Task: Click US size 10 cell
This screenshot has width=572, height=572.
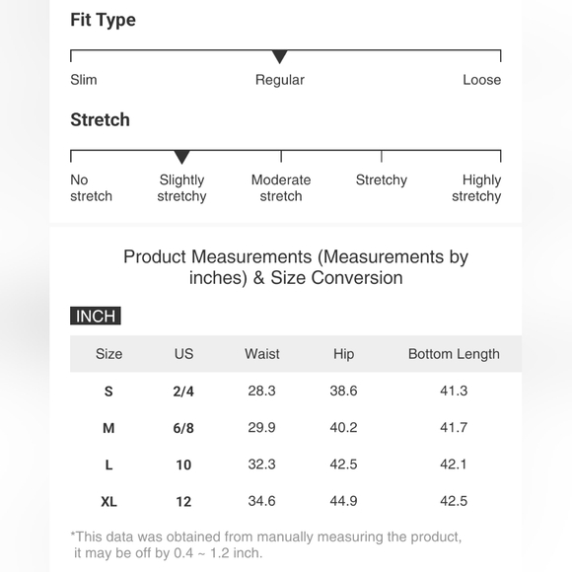Action: tap(183, 465)
